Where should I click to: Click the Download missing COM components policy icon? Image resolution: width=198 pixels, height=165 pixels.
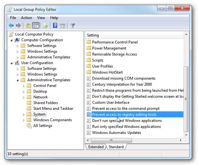[x=89, y=78]
